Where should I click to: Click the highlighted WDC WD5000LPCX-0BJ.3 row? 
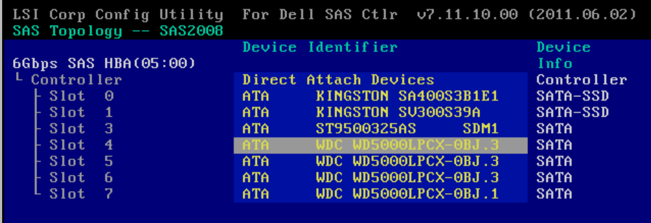[x=381, y=145]
